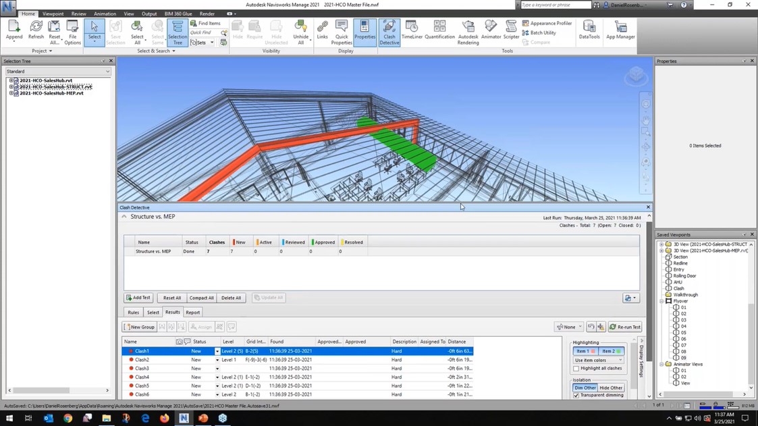
Task: Open App Manager
Action: tap(620, 30)
